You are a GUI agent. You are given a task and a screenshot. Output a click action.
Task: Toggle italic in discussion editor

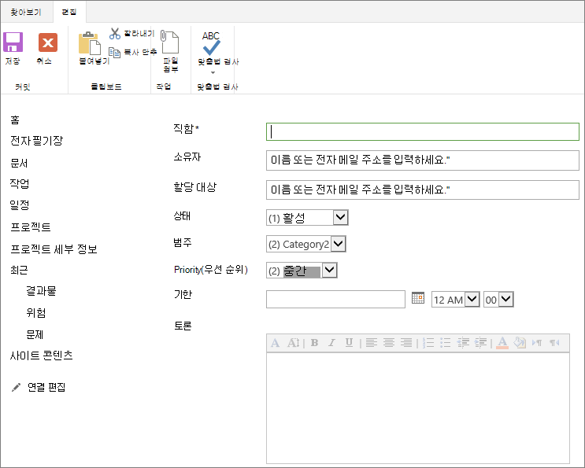(331, 343)
